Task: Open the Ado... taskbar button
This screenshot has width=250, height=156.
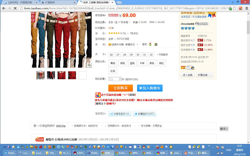Action: click(x=176, y=153)
